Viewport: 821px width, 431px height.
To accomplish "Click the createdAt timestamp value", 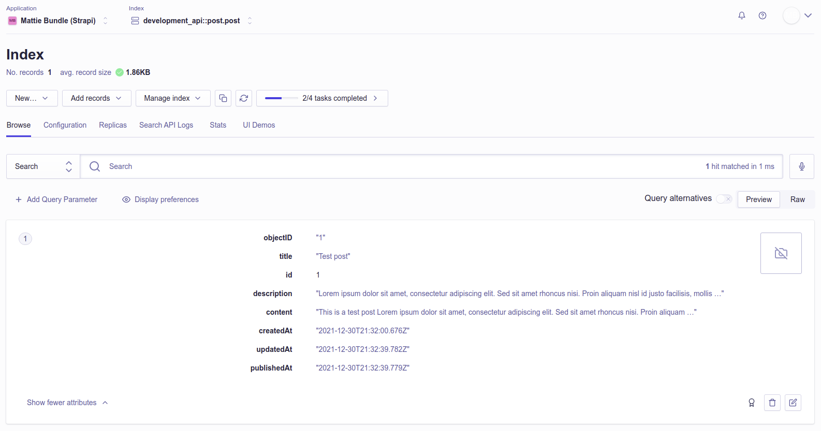I will coord(363,331).
